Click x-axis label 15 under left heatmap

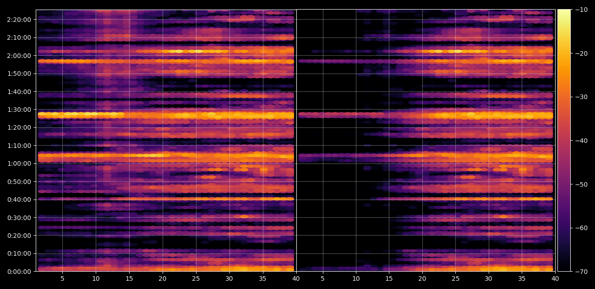pyautogui.click(x=129, y=278)
